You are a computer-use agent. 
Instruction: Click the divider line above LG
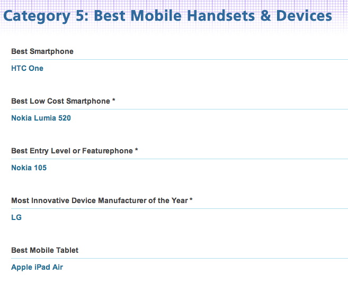click(x=180, y=208)
